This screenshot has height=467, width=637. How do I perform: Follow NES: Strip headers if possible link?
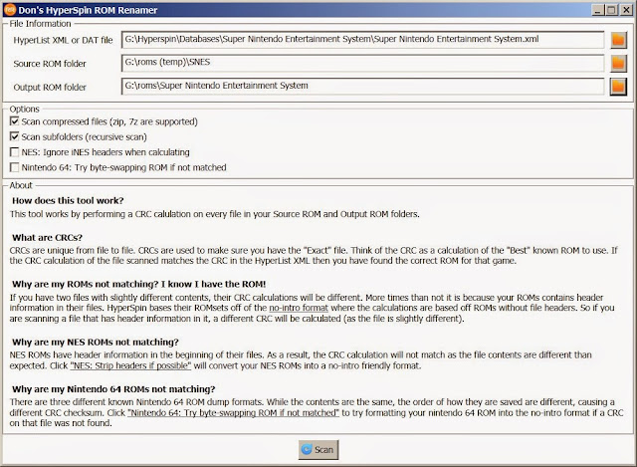tap(130, 365)
